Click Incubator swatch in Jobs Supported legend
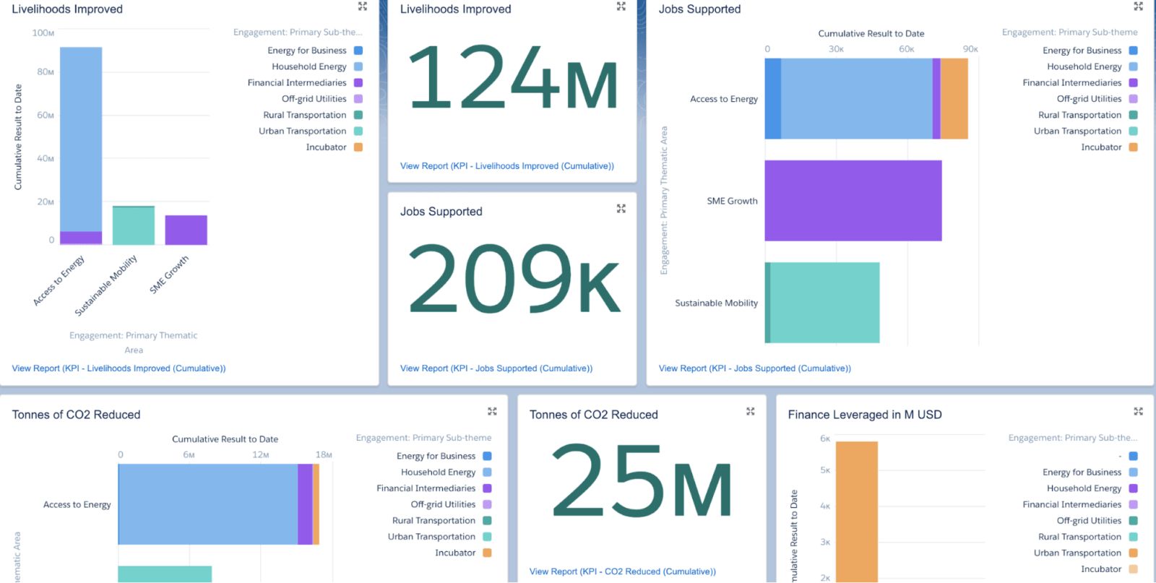Screen dimensions: 1156x583 pos(1133,147)
